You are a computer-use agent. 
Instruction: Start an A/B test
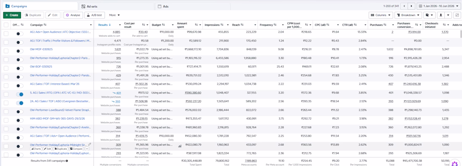94,15
